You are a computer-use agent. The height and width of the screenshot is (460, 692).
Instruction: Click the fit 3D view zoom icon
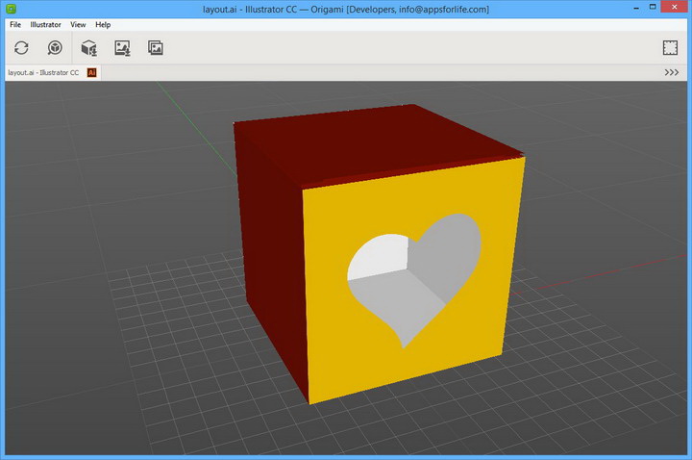[55, 47]
